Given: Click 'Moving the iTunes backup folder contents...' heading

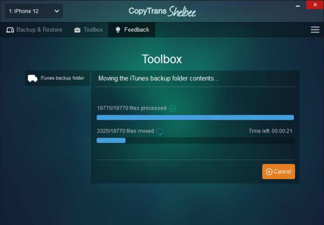Looking at the screenshot, I should 159,78.
